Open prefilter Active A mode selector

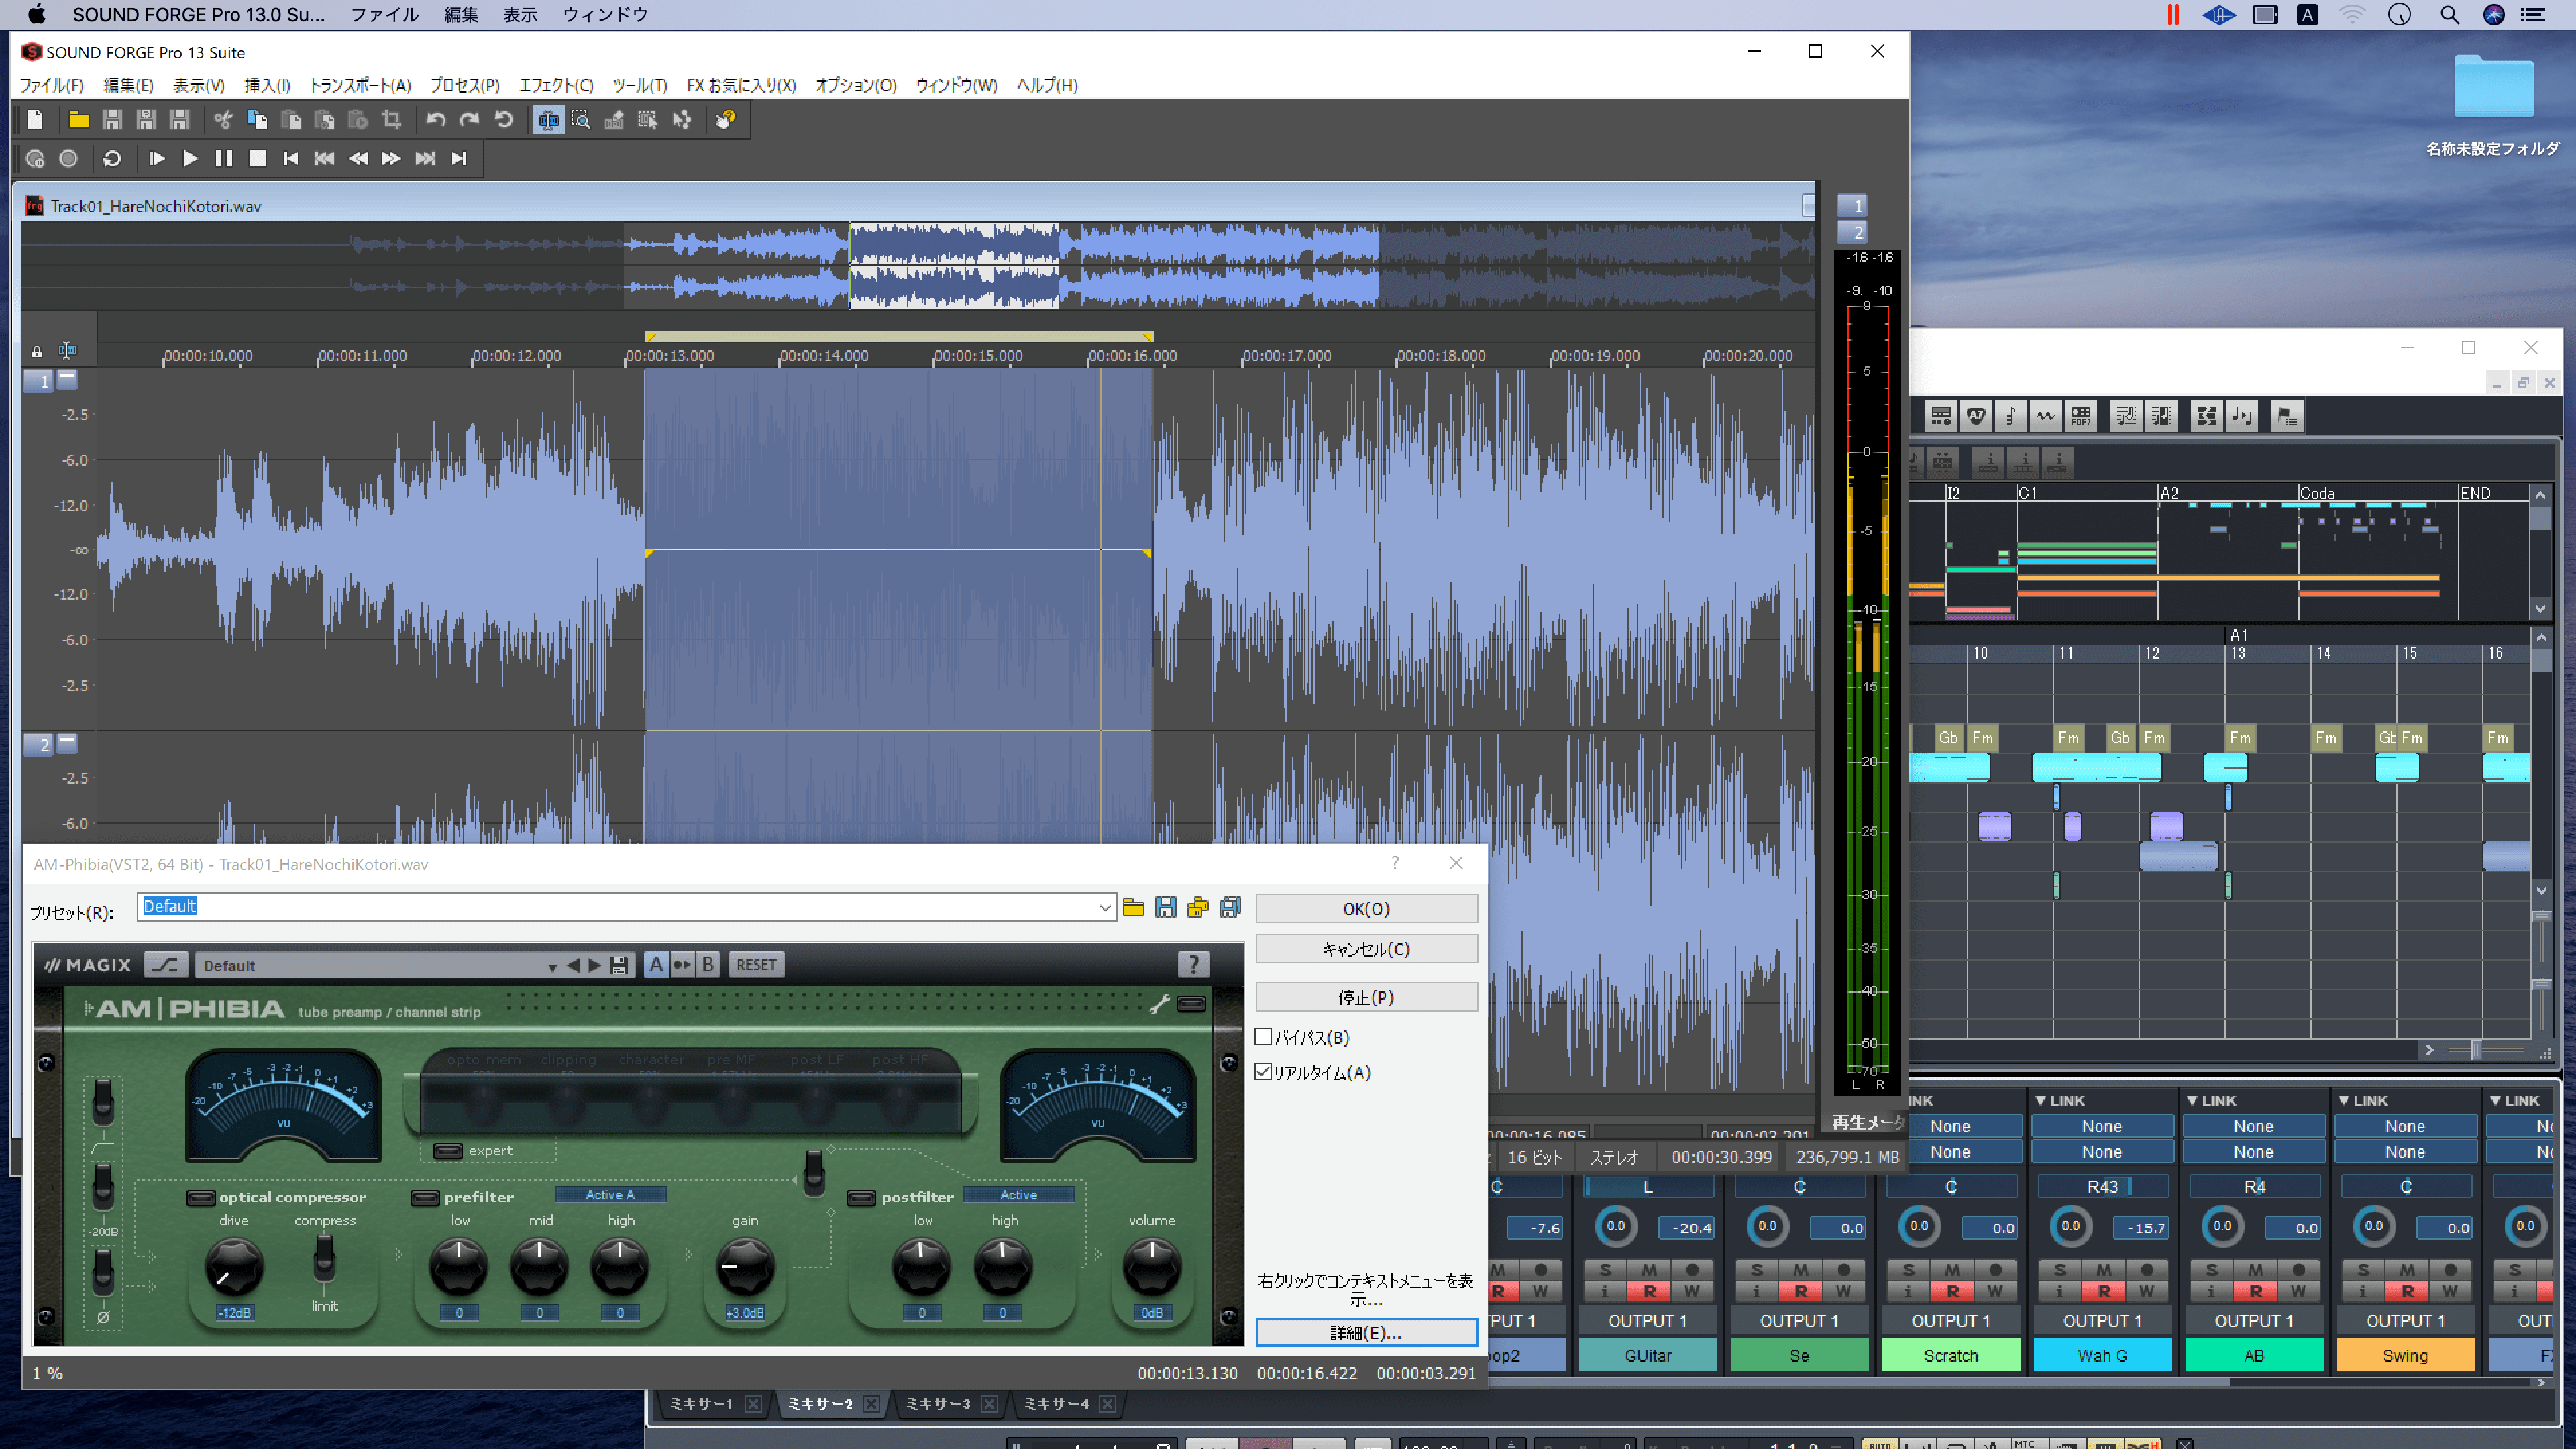(610, 1194)
